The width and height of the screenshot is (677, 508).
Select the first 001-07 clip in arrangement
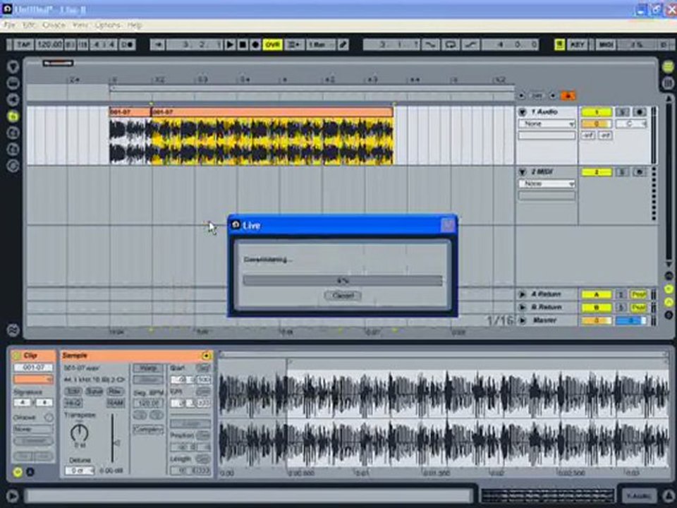[130, 112]
